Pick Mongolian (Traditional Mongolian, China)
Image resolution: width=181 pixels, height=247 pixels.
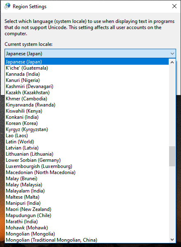pyautogui.click(x=87, y=240)
